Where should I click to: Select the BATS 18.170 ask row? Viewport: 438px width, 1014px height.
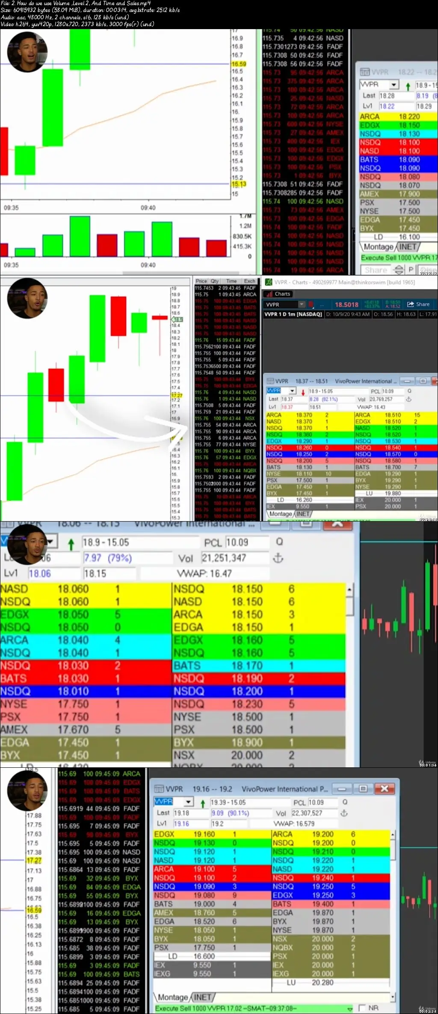point(259,665)
